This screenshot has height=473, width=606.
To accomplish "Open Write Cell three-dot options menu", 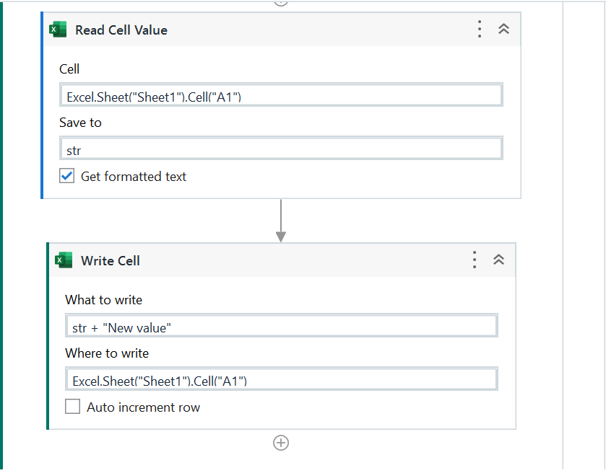I will tap(474, 260).
